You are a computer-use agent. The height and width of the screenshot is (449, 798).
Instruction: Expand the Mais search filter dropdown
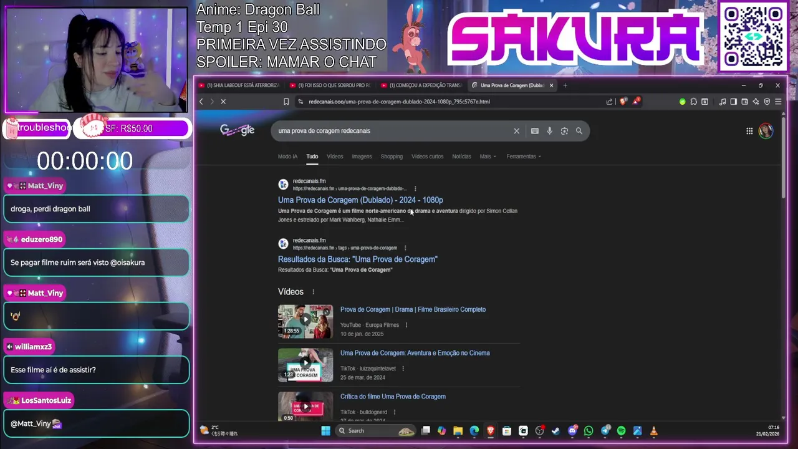coord(488,157)
